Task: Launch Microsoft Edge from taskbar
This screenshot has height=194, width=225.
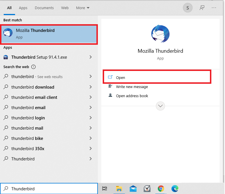Action: click(x=175, y=189)
